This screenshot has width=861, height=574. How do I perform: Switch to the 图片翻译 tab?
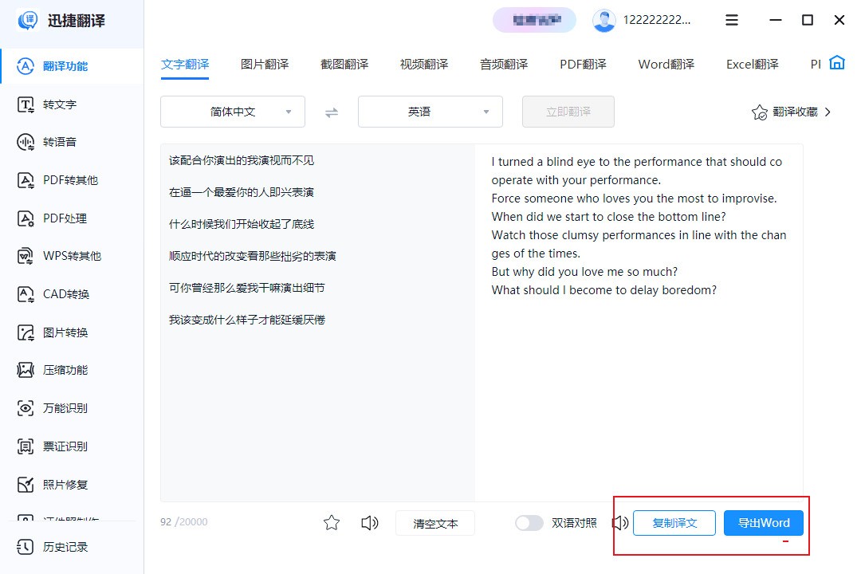point(264,64)
